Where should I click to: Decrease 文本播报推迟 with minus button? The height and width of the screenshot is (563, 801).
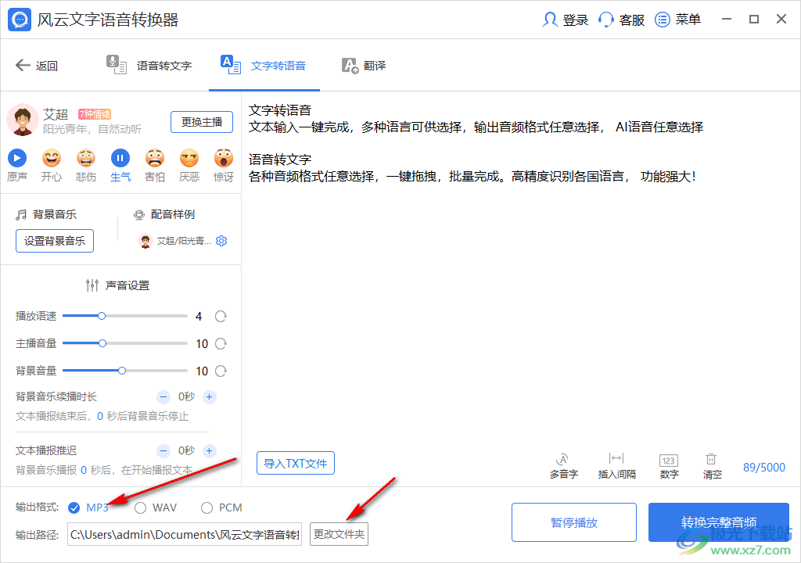click(x=163, y=450)
